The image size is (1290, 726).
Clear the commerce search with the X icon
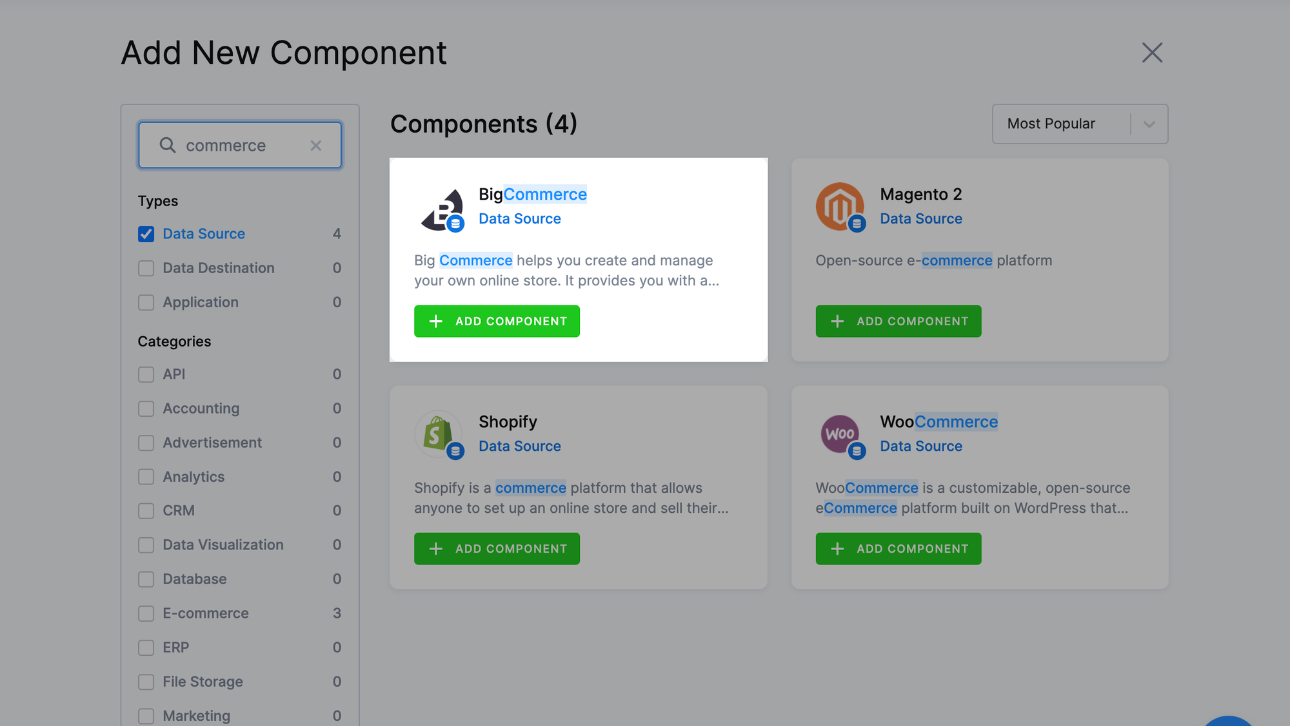[x=316, y=145]
